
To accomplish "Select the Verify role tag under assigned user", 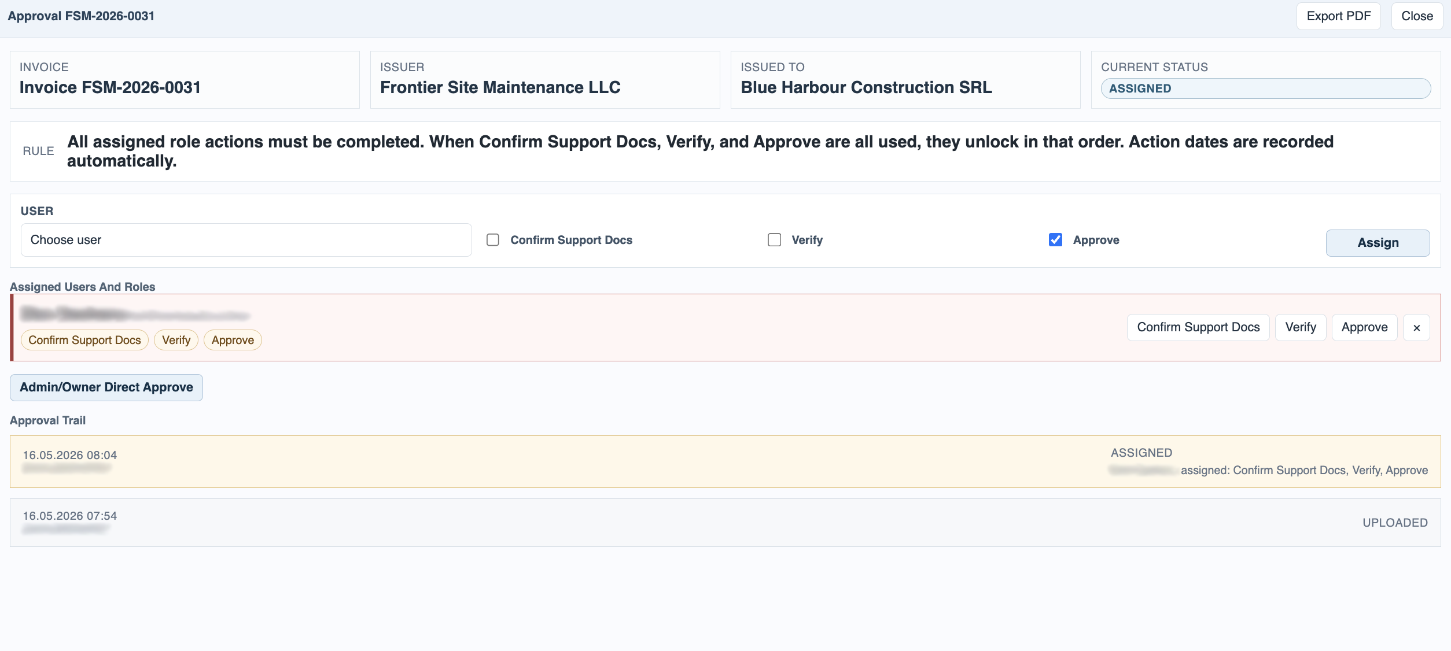I will 176,340.
